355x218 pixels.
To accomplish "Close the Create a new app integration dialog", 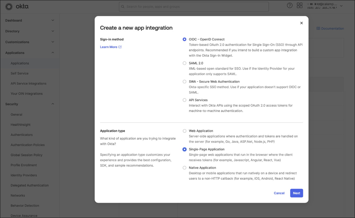I will 301,23.
